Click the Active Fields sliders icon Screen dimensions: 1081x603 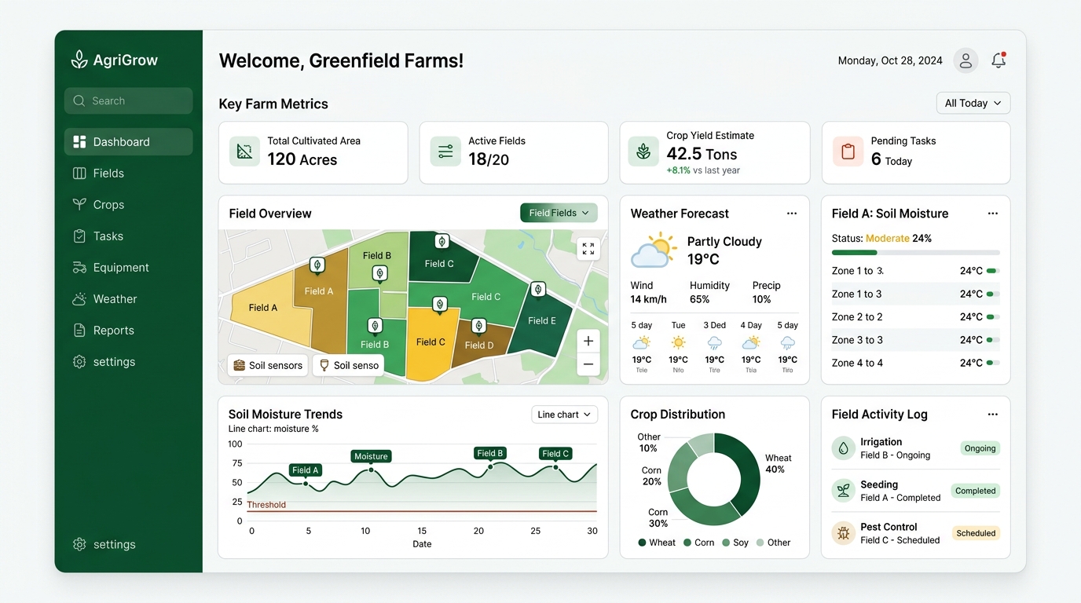click(x=445, y=152)
